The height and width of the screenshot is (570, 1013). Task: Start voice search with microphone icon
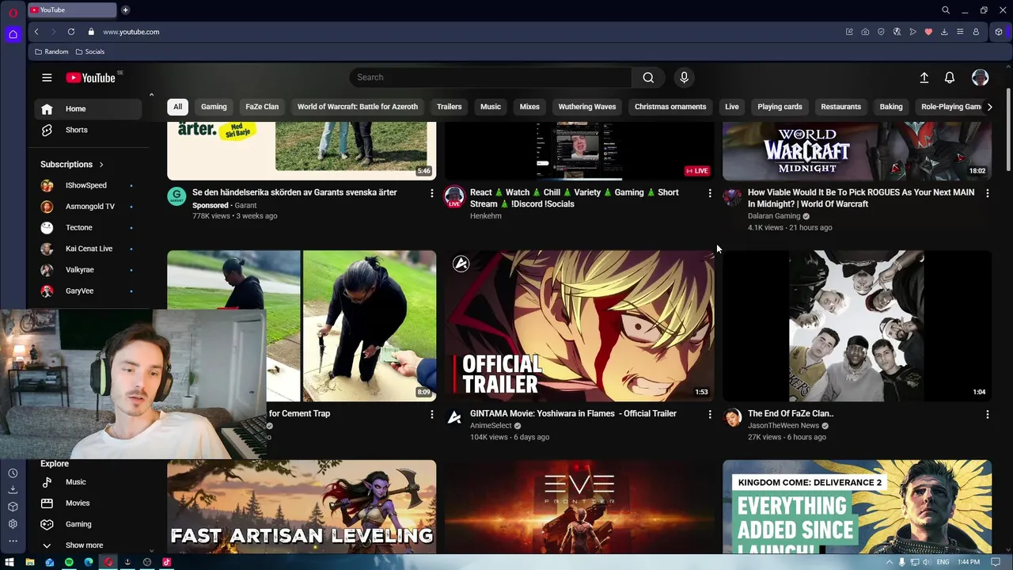pyautogui.click(x=684, y=78)
